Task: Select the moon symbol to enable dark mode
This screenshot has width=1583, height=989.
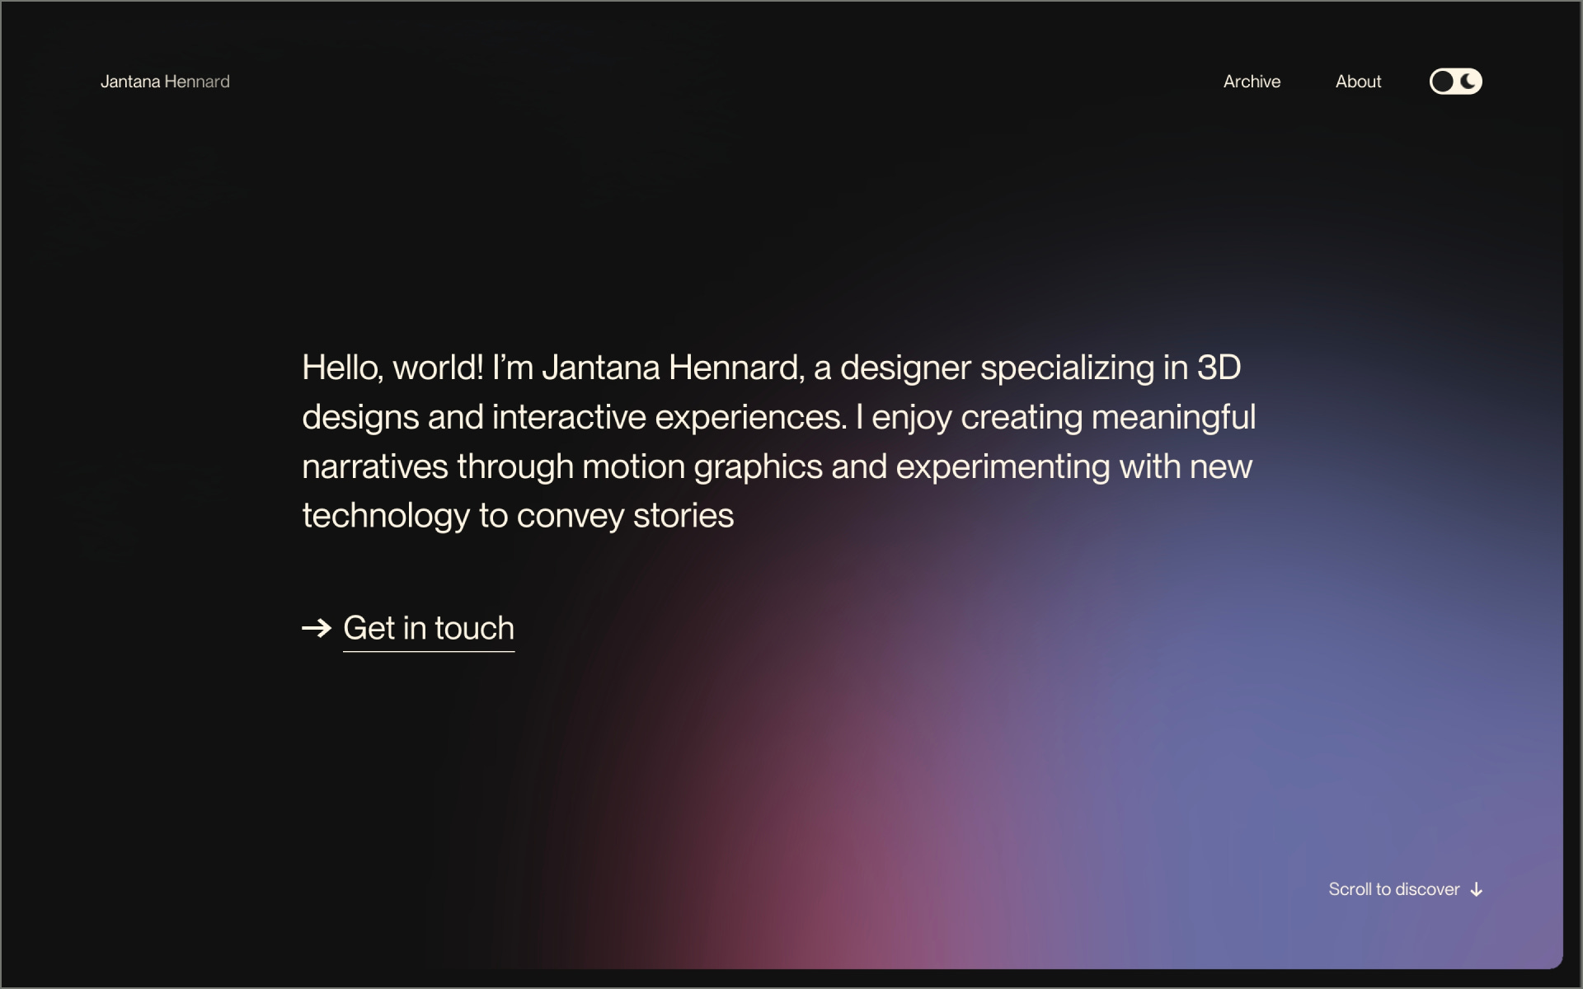Action: pyautogui.click(x=1468, y=82)
